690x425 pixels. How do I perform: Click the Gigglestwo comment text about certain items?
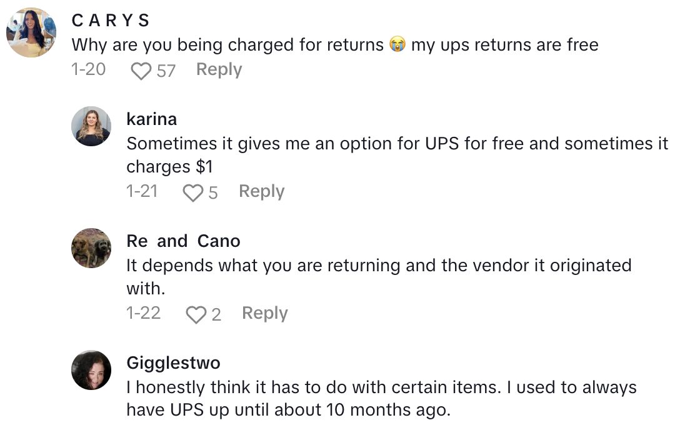click(381, 398)
